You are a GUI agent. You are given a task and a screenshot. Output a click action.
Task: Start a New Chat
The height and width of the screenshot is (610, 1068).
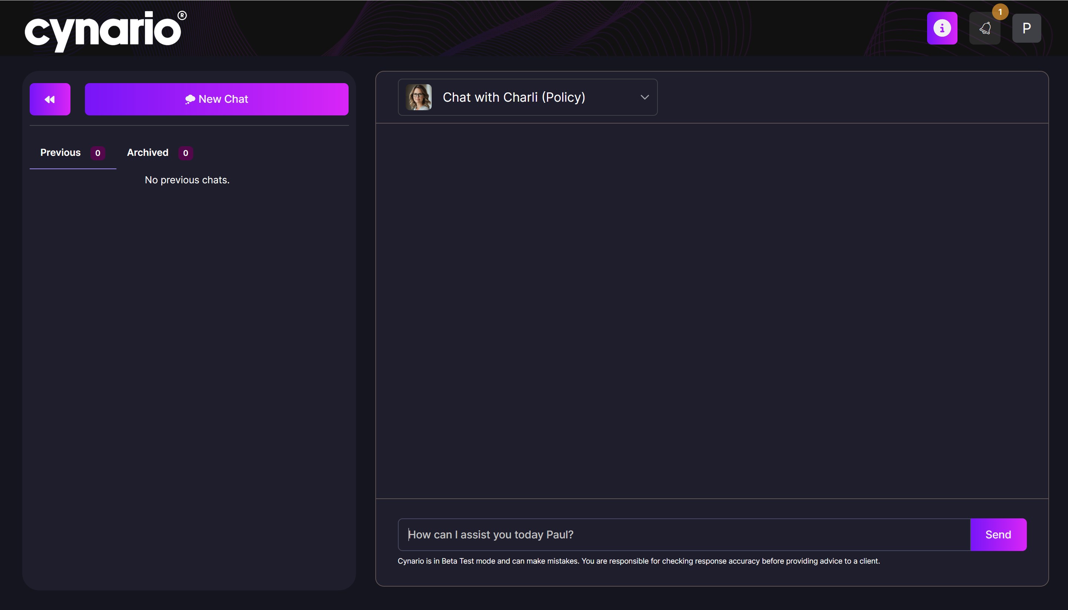217,99
